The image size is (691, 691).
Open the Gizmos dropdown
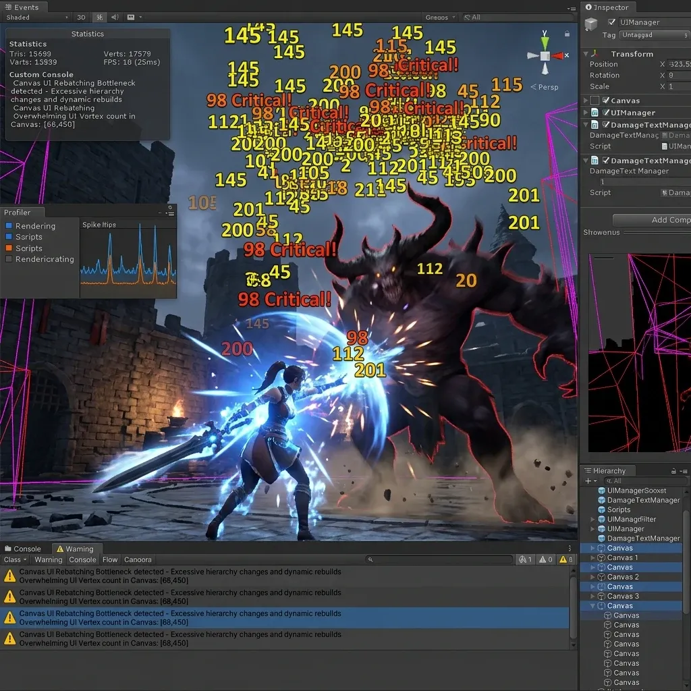click(440, 17)
